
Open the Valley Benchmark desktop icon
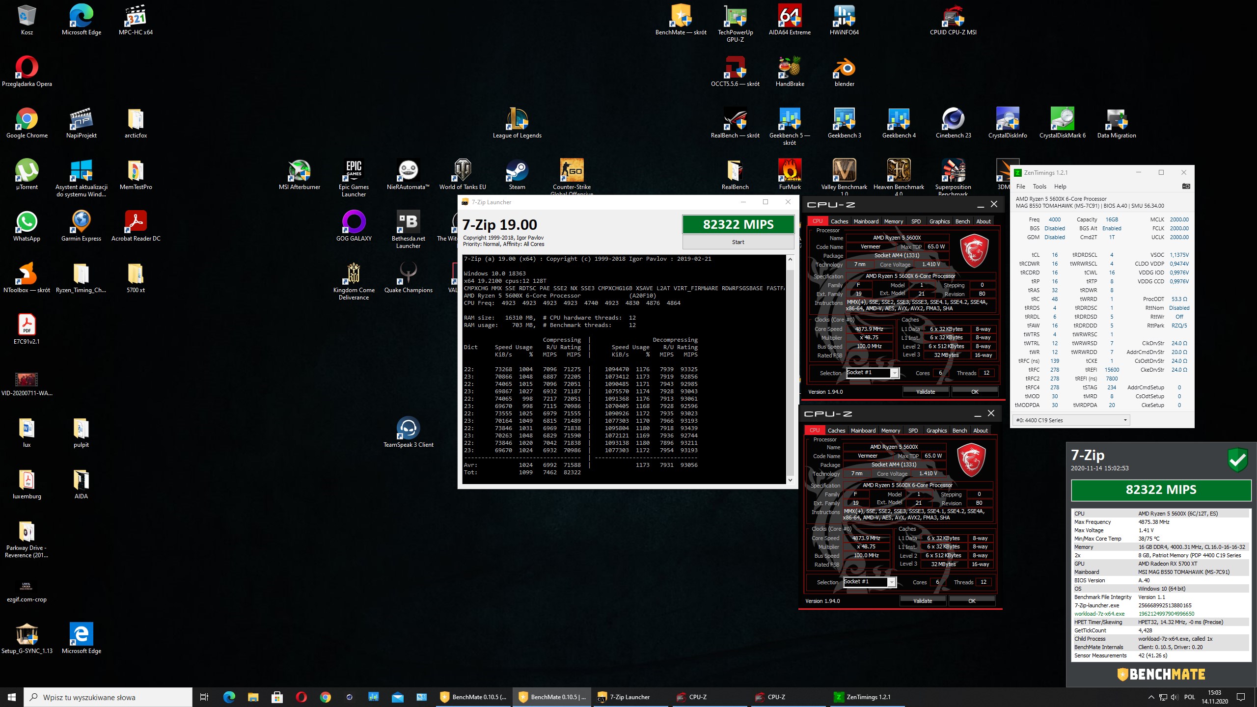[844, 176]
